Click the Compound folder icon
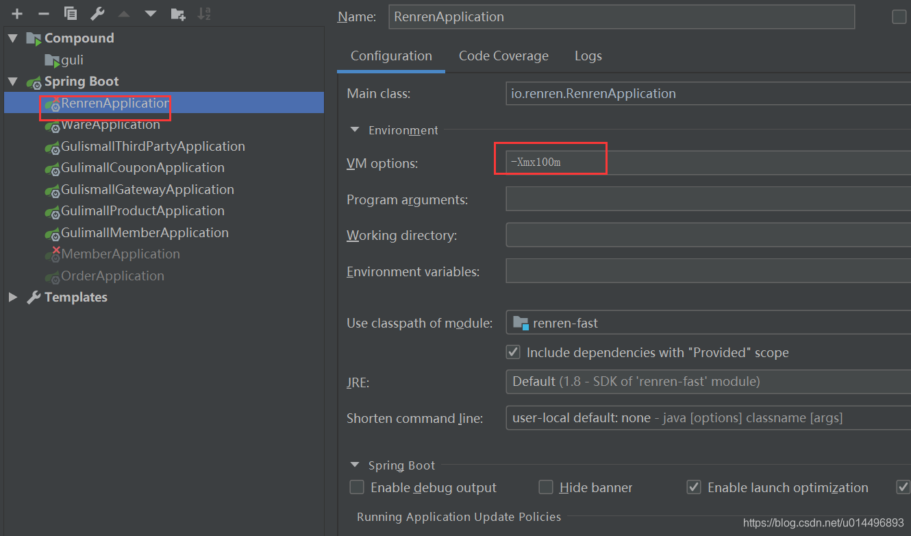911x536 pixels. coord(34,38)
